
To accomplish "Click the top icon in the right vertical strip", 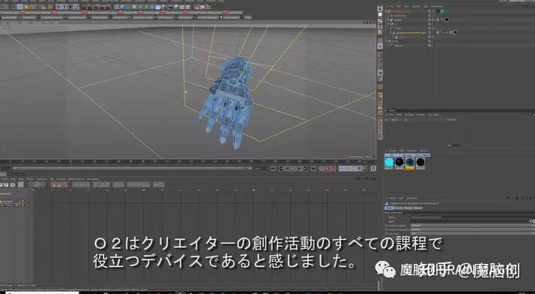I will 380,8.
